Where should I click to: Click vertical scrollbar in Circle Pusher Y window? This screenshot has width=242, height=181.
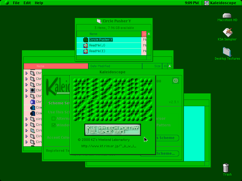149,46
